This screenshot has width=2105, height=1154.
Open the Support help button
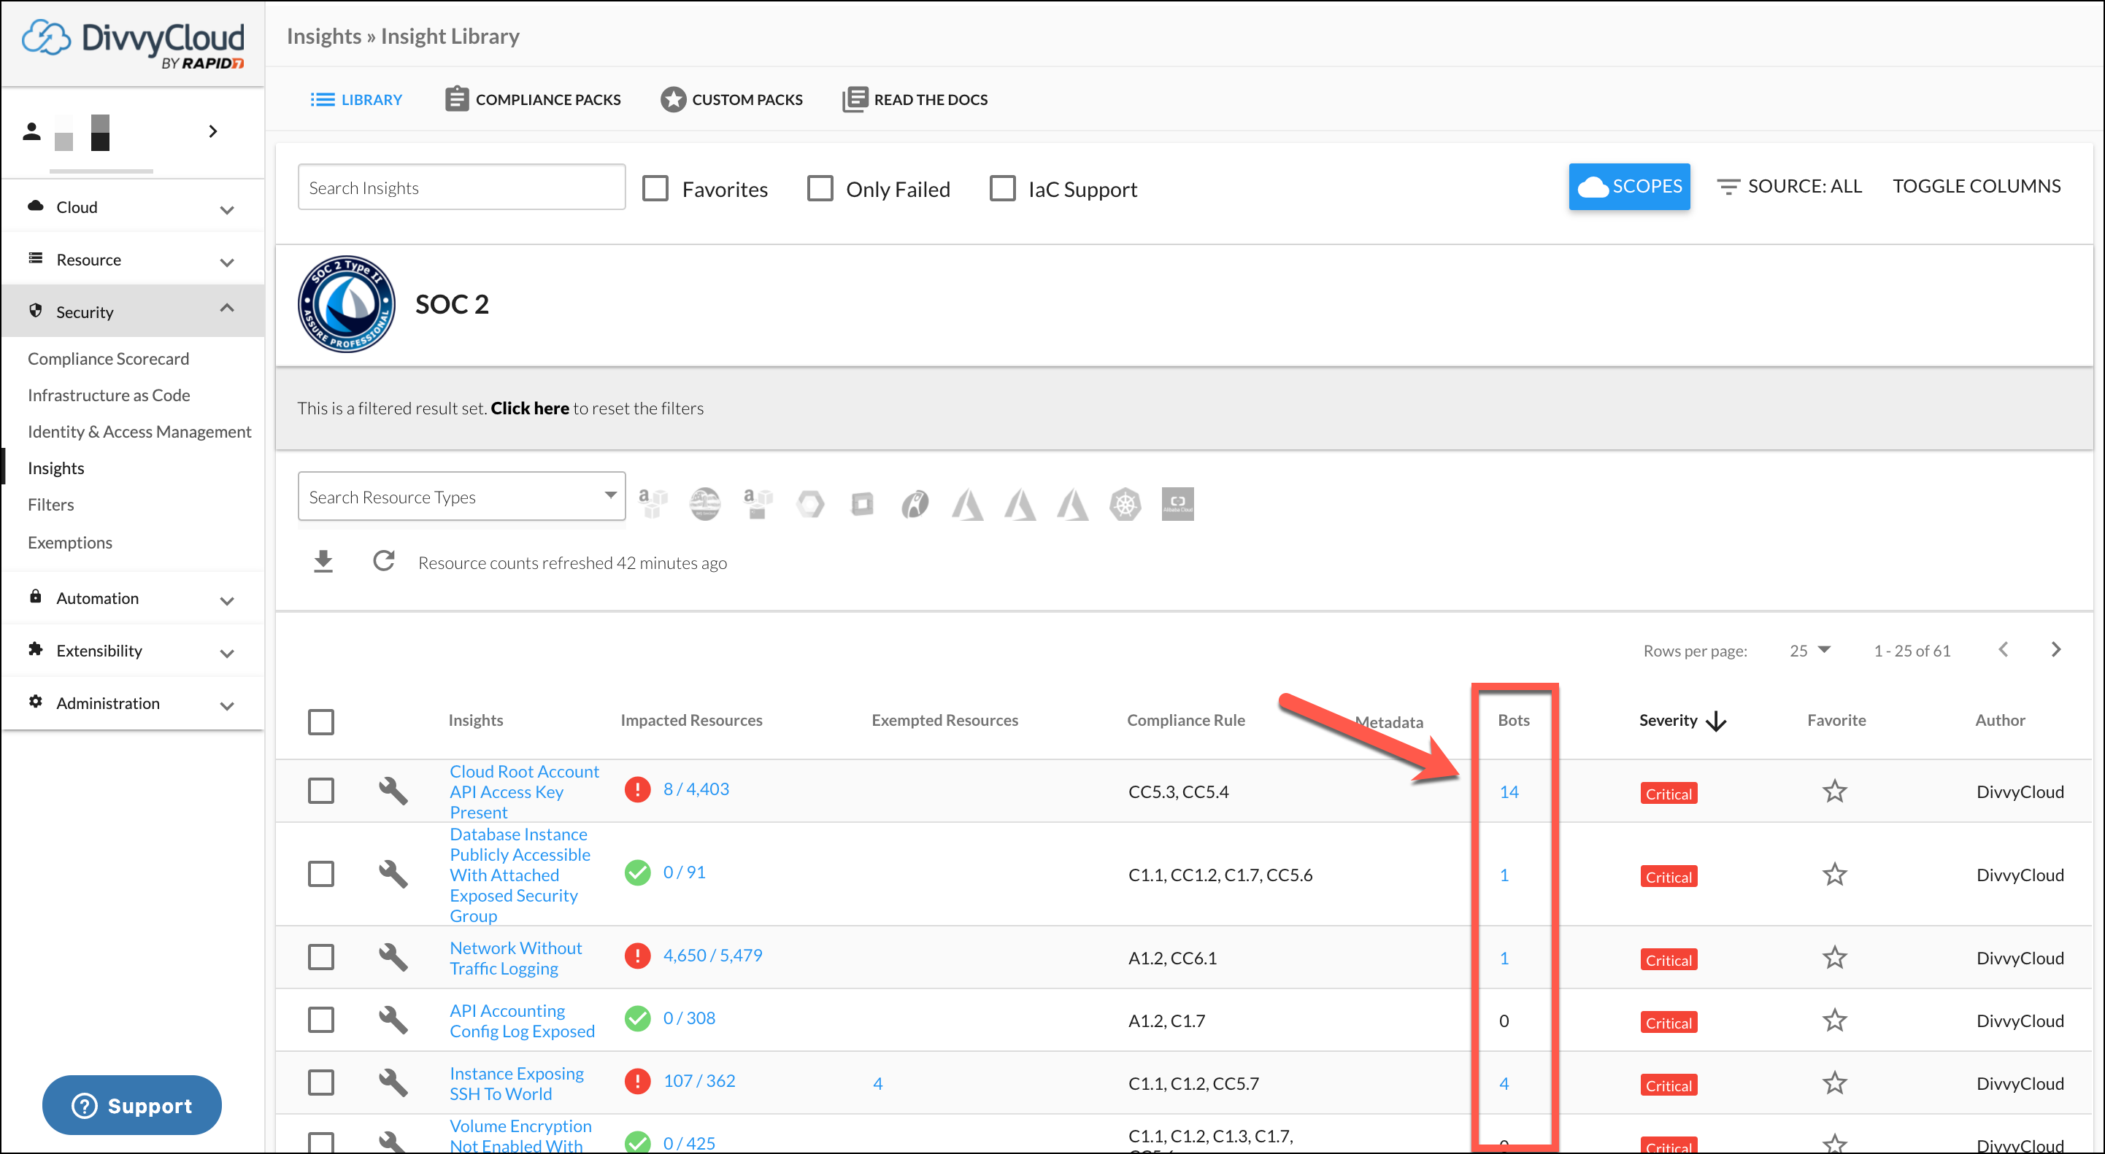[131, 1104]
